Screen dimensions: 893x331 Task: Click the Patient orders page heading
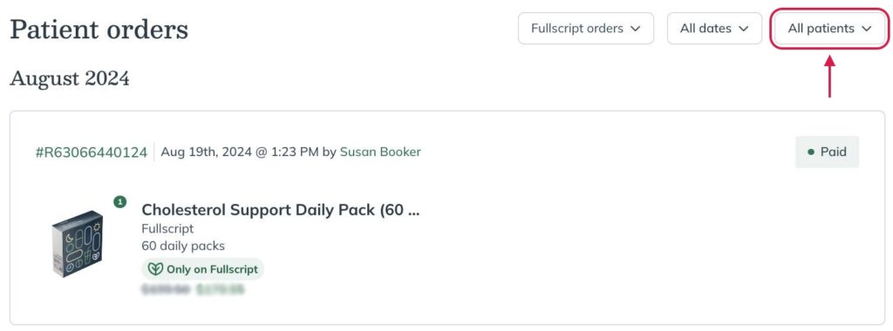(99, 30)
